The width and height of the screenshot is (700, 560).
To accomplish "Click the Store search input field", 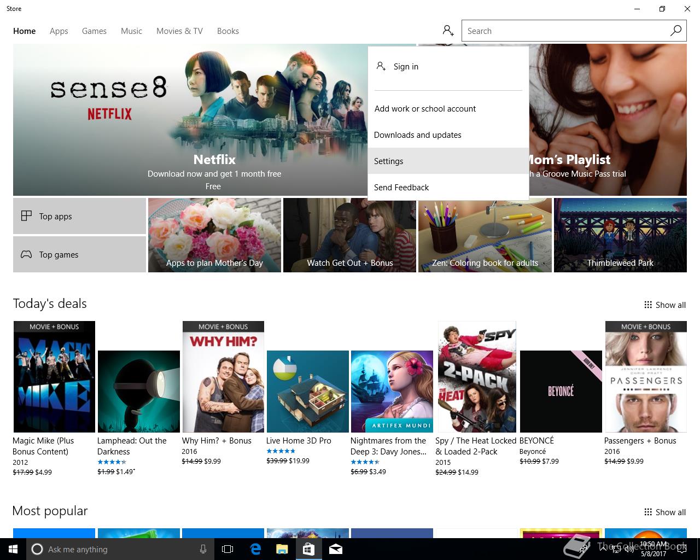I will click(x=565, y=31).
